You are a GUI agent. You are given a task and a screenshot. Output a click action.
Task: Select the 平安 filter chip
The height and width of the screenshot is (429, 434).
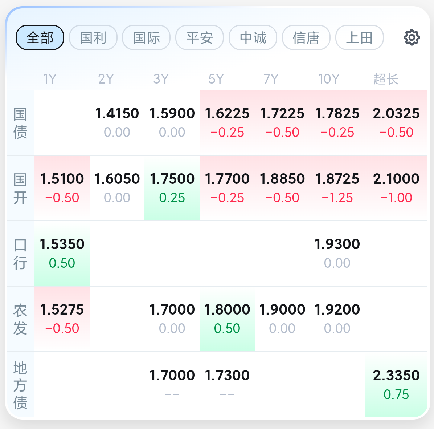pos(200,37)
